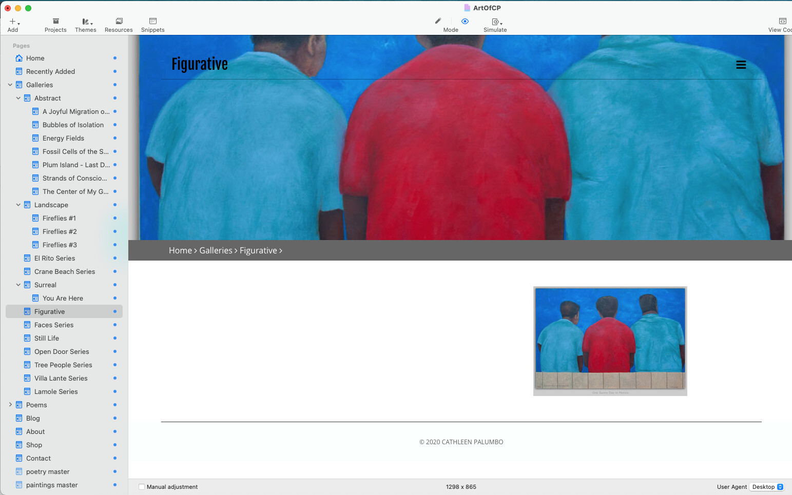
Task: Open the Snippets toolbar icon
Action: 153,22
